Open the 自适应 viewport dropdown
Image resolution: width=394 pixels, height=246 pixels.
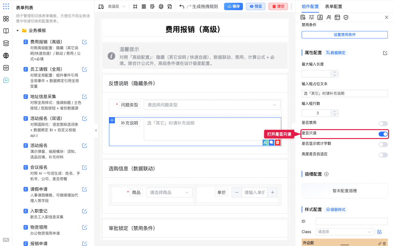coord(117,6)
